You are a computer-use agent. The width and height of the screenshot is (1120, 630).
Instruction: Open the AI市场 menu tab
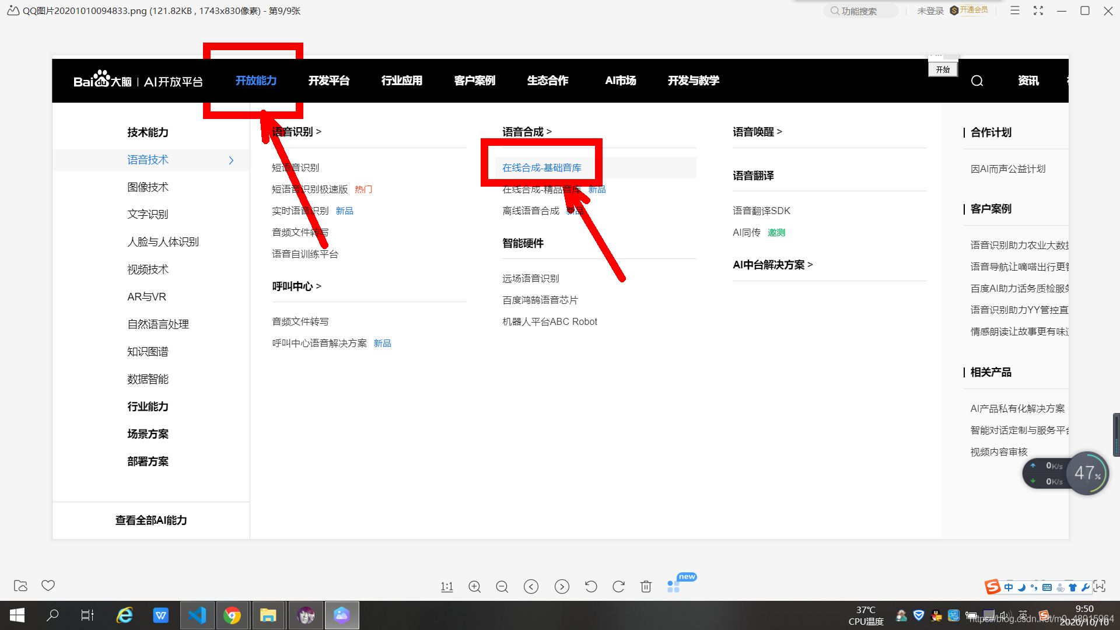(x=620, y=81)
